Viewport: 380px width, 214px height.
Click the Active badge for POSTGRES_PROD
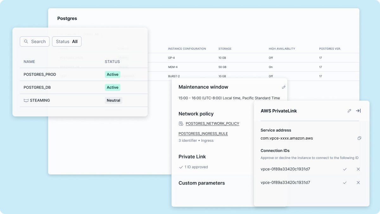point(112,74)
